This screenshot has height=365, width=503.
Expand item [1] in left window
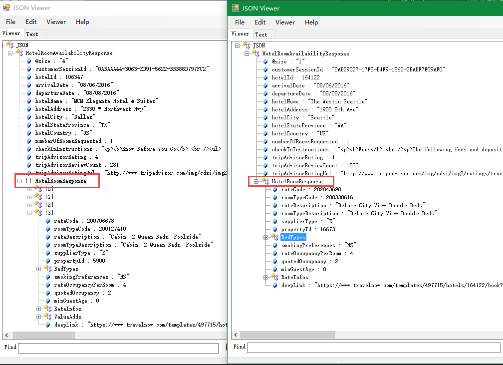[29, 197]
